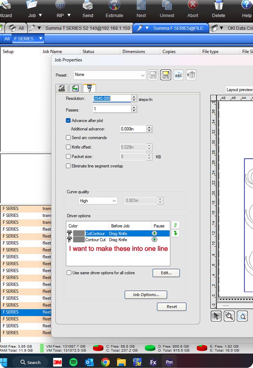Image resolution: width=253 pixels, height=368 pixels.
Task: Click the Save preset icon
Action: click(153, 75)
